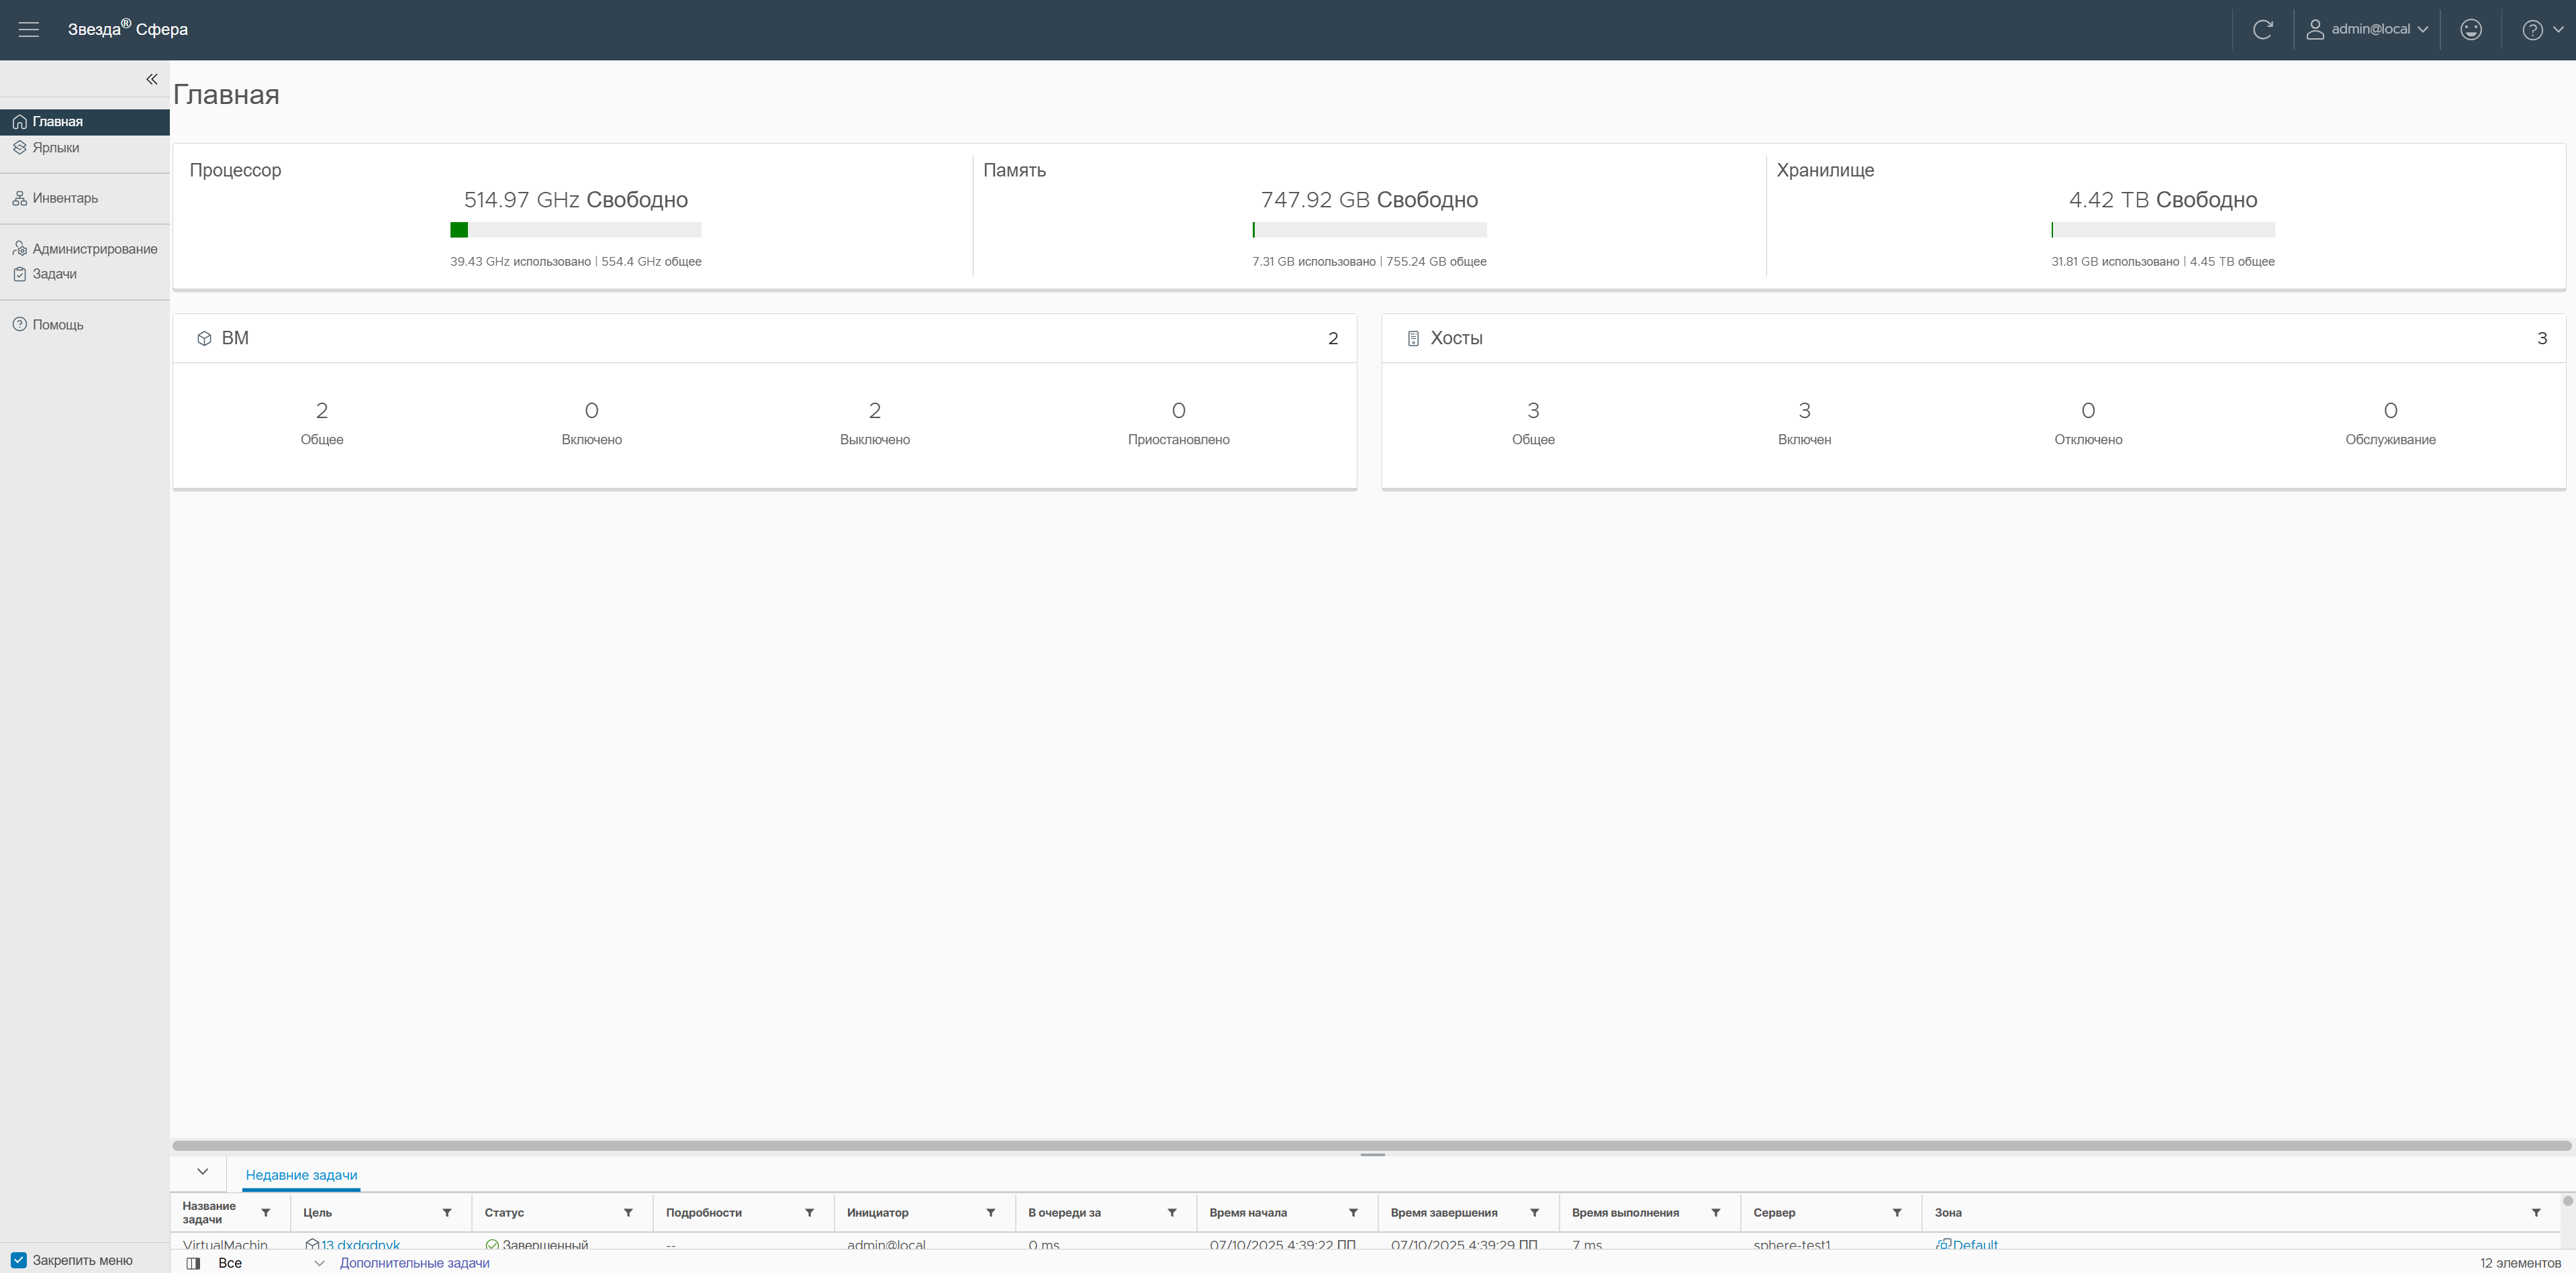Click the column toggle icon next to Все
The height and width of the screenshot is (1273, 2576).
(194, 1263)
